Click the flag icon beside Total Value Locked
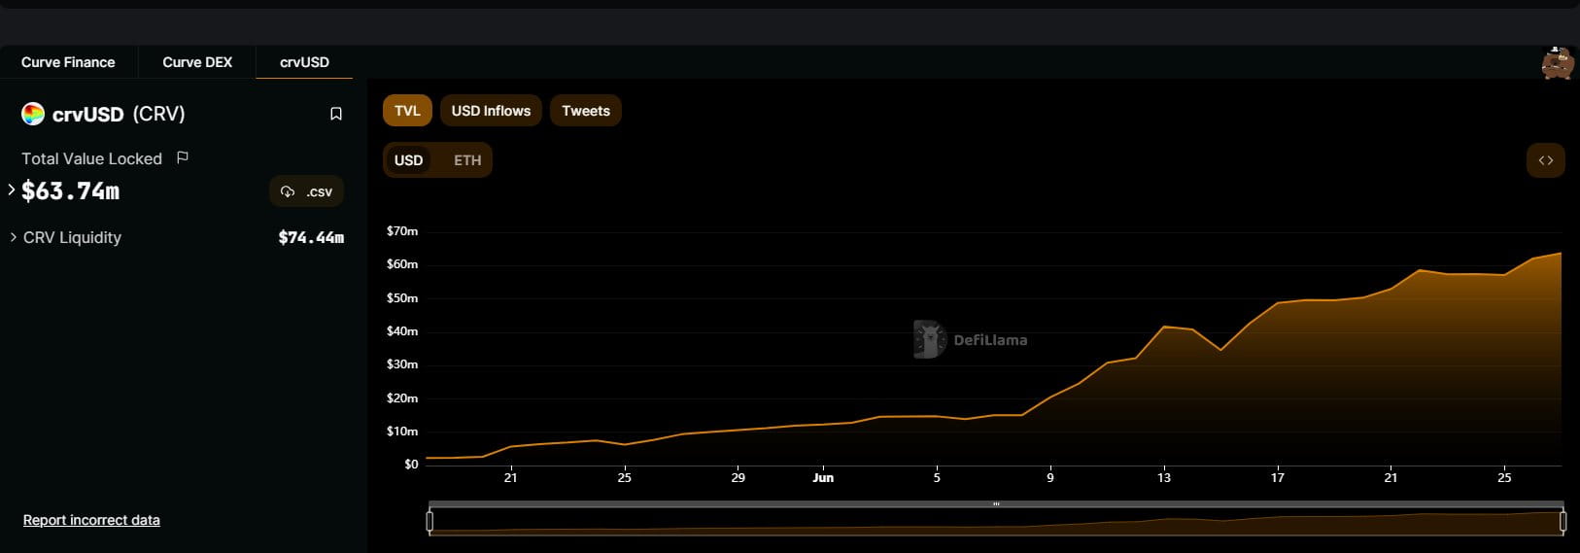 pos(183,158)
